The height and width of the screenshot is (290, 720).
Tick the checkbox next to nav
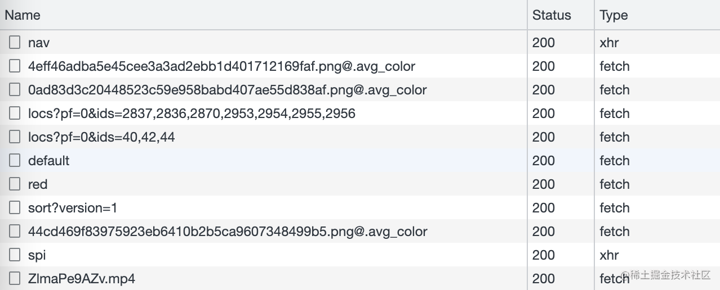click(x=15, y=42)
